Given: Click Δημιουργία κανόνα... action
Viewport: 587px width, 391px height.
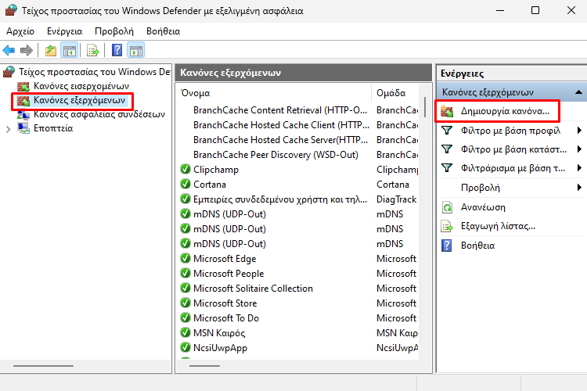Looking at the screenshot, I should tap(505, 111).
